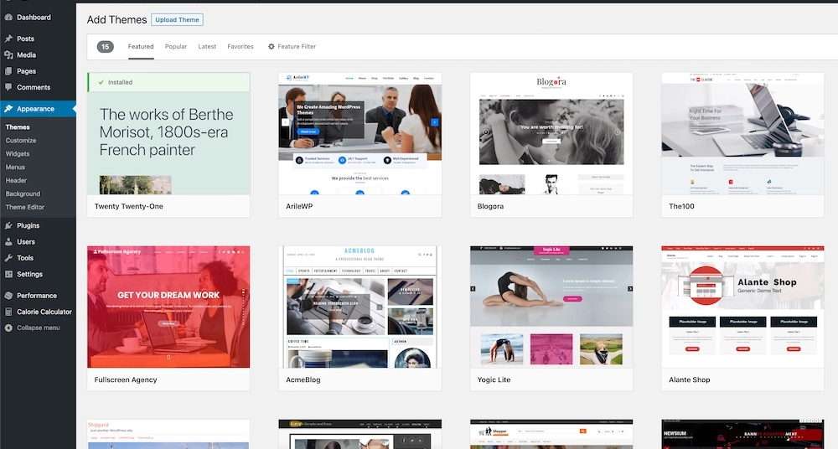Select the Users person icon
838x449 pixels.
coord(8,241)
